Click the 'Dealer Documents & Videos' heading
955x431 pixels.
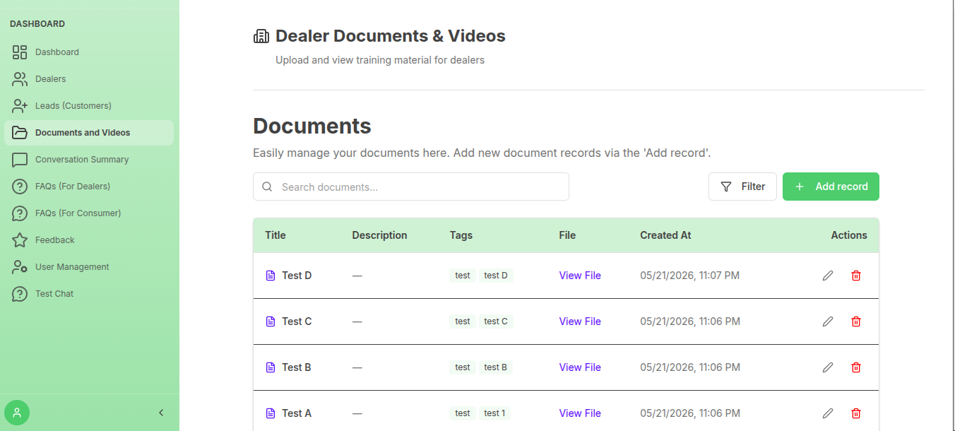[391, 36]
